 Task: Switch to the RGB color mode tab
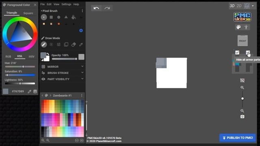[8, 57]
